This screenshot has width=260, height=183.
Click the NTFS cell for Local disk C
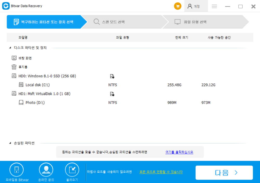[113, 85]
